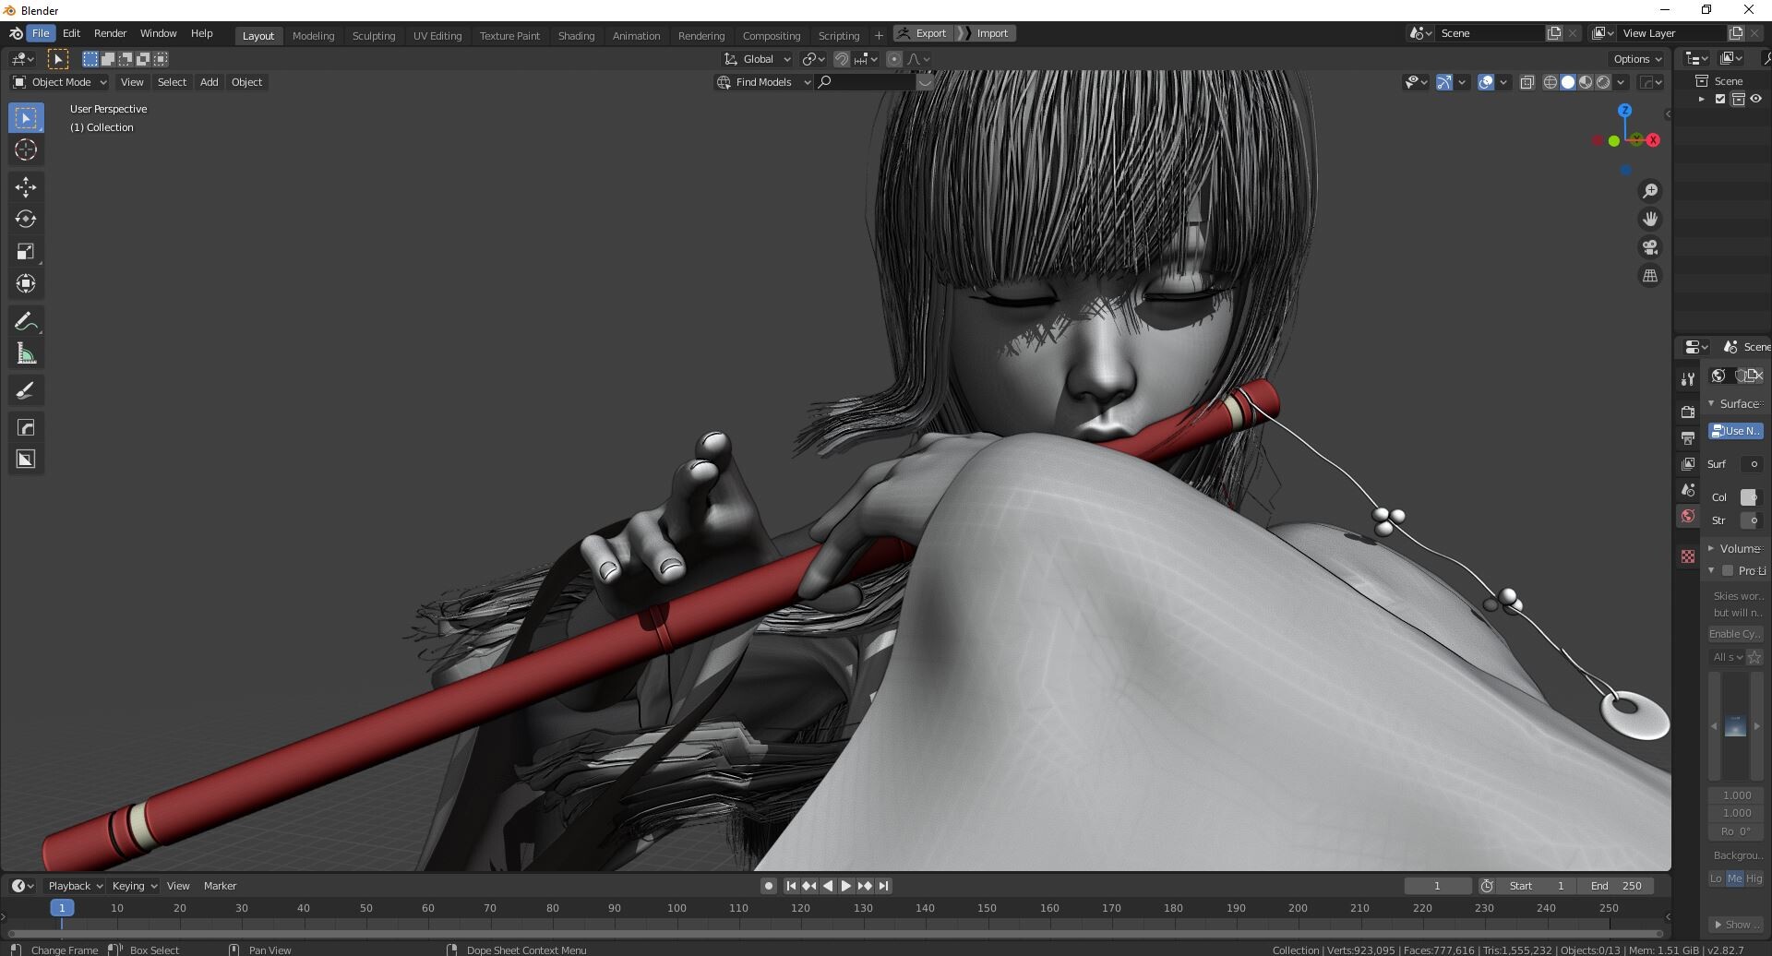Screen dimensions: 1772x956
Task: Open the Find Models dropdown
Action: (x=764, y=82)
